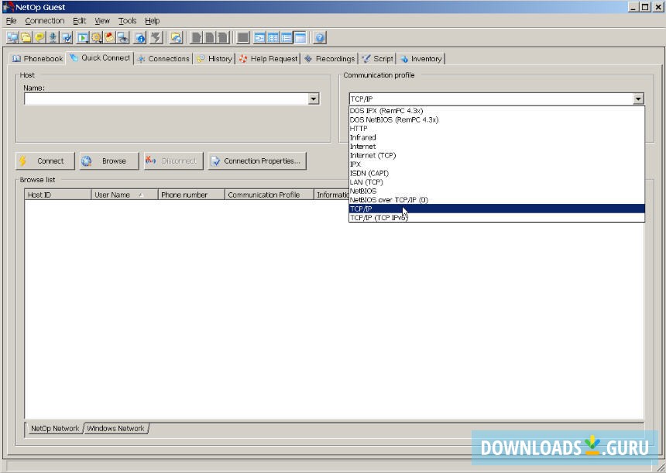666x473 pixels.
Task: Choose TCP/IP (TCP IPv6) profile
Action: click(496, 218)
